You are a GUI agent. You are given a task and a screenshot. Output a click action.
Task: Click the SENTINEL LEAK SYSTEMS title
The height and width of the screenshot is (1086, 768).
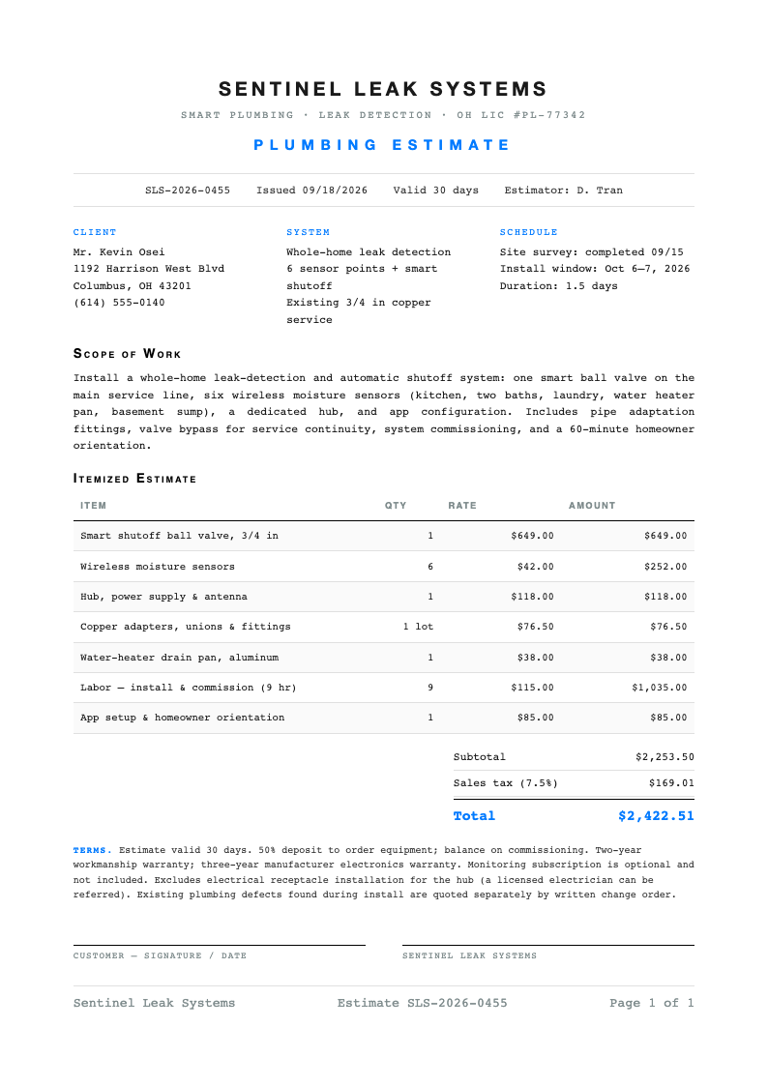click(383, 89)
